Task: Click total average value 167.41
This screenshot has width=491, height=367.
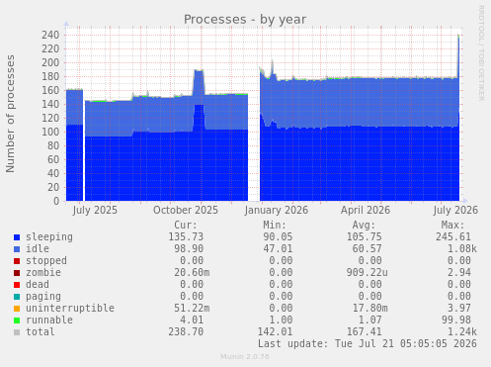Action: [364, 332]
